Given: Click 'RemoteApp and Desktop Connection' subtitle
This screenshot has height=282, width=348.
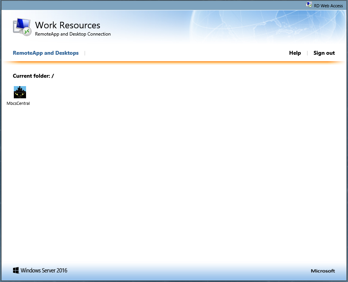Looking at the screenshot, I should (73, 34).
